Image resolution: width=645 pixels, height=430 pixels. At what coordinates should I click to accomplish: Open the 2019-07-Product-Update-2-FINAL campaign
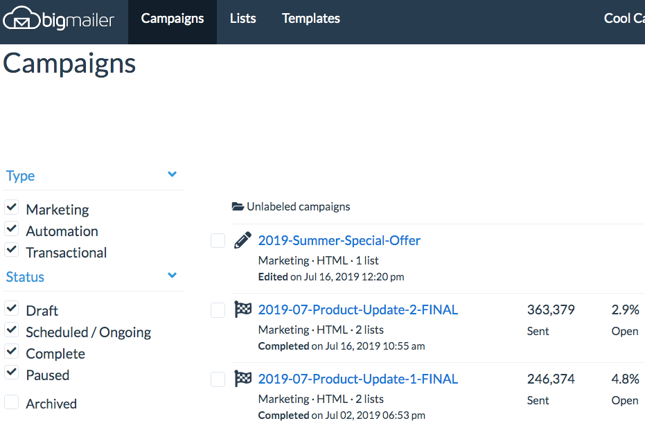click(357, 310)
